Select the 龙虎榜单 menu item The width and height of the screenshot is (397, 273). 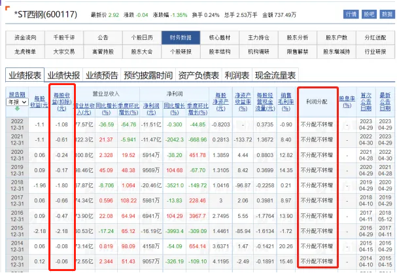coord(25,52)
